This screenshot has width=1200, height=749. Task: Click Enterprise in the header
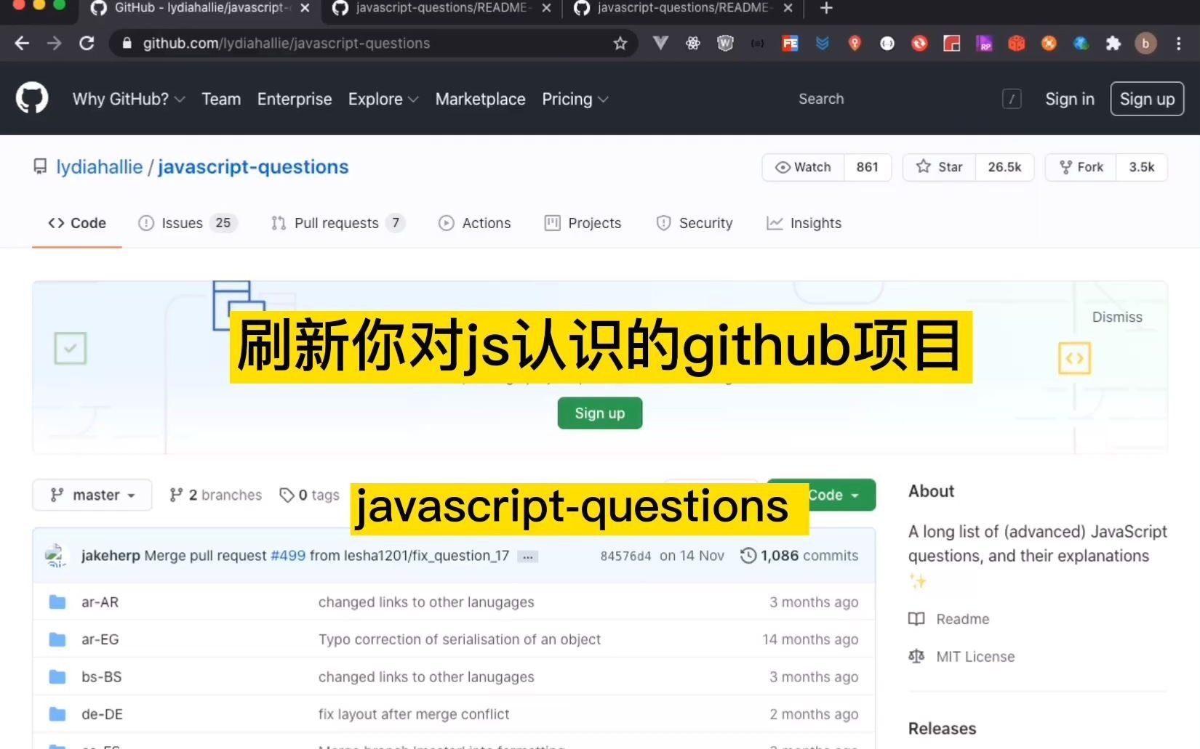[x=295, y=99]
